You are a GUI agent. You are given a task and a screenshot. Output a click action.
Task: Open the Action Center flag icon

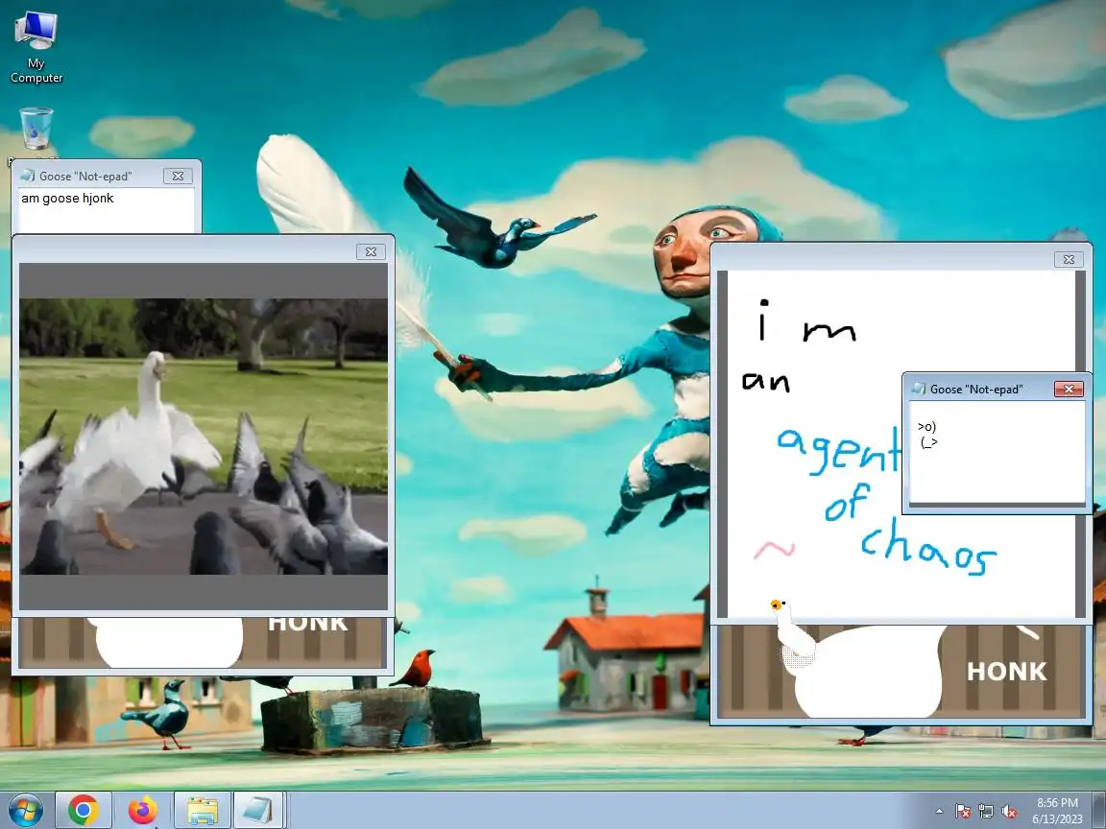963,812
